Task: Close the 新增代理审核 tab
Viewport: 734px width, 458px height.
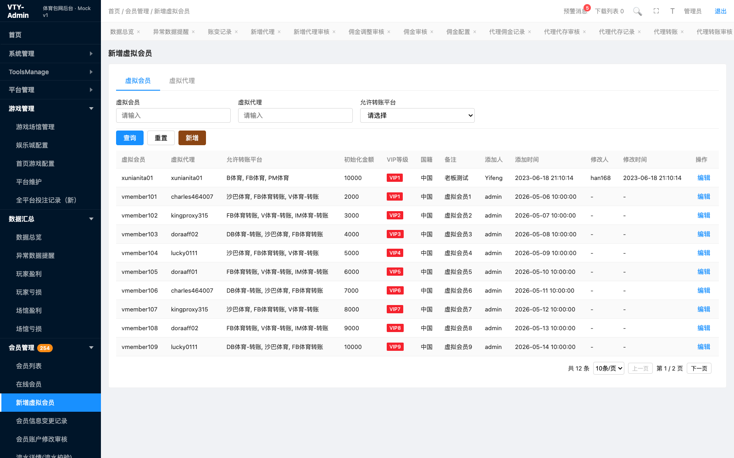Action: 334,32
